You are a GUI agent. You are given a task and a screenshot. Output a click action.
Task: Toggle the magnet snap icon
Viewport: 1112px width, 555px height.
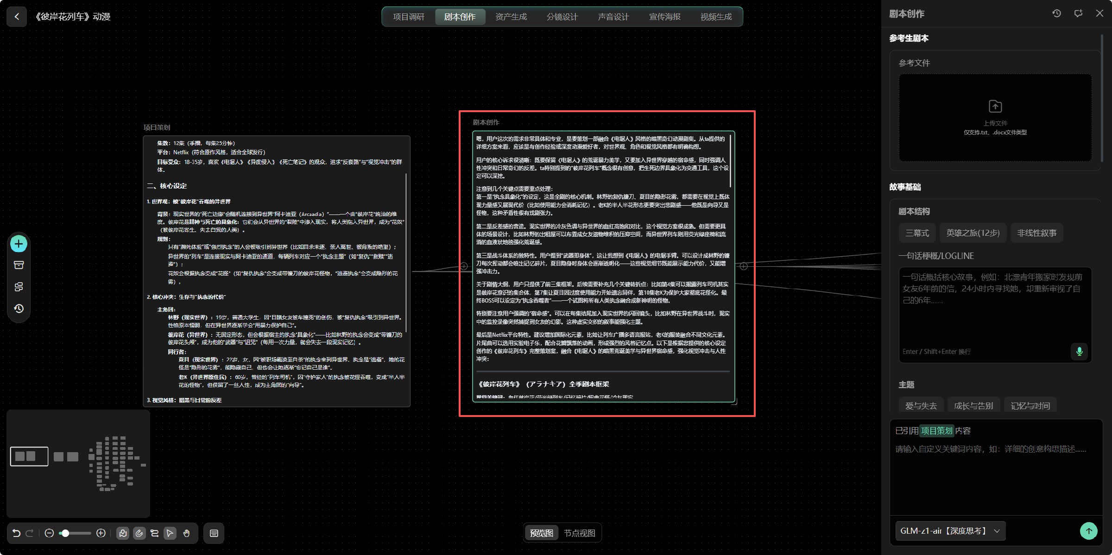(x=139, y=533)
